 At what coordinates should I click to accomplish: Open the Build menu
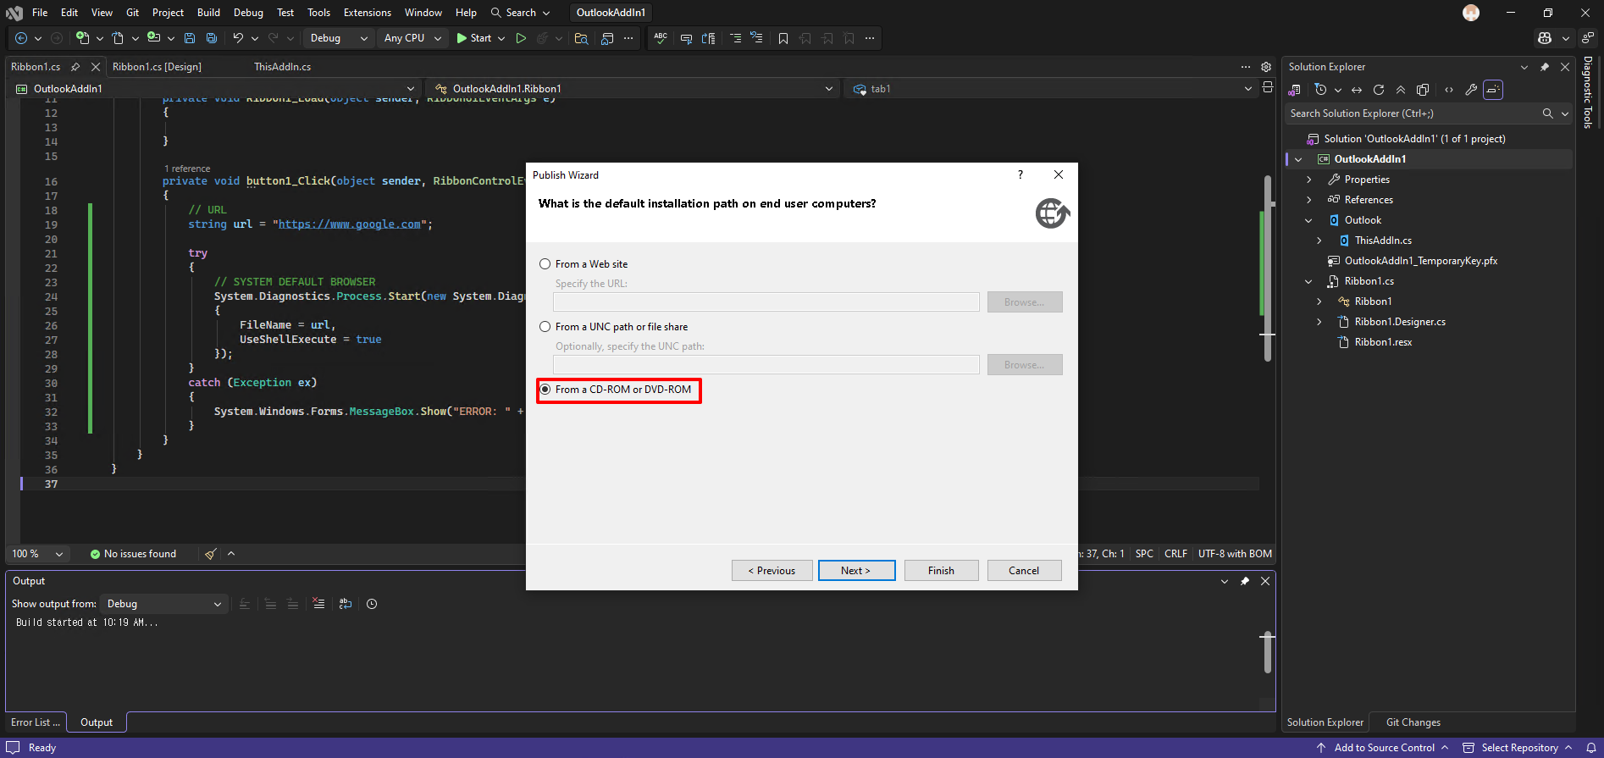(x=208, y=13)
